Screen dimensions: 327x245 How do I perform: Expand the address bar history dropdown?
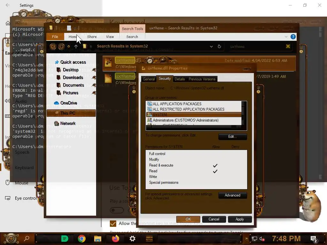(x=211, y=47)
